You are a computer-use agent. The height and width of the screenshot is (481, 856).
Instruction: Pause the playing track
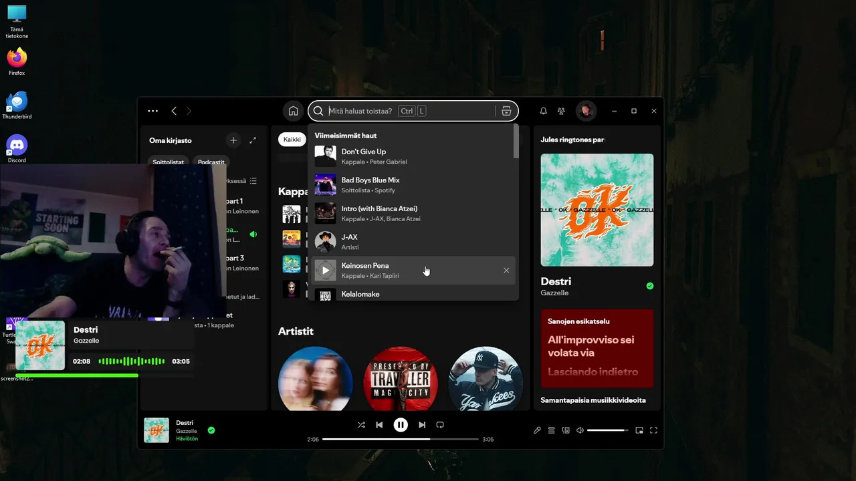click(401, 425)
